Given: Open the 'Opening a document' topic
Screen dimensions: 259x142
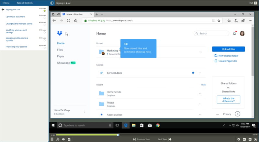Looking at the screenshot, I should coord(15,17).
